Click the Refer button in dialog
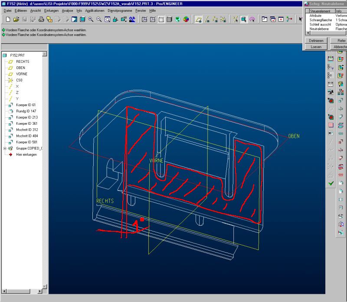347x302 pixels. pos(339,41)
